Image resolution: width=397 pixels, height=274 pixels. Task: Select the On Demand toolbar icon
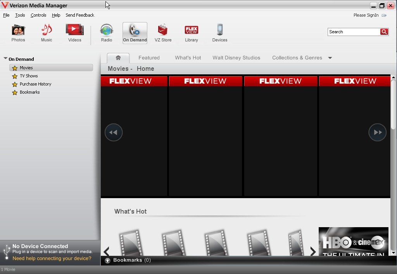(135, 33)
